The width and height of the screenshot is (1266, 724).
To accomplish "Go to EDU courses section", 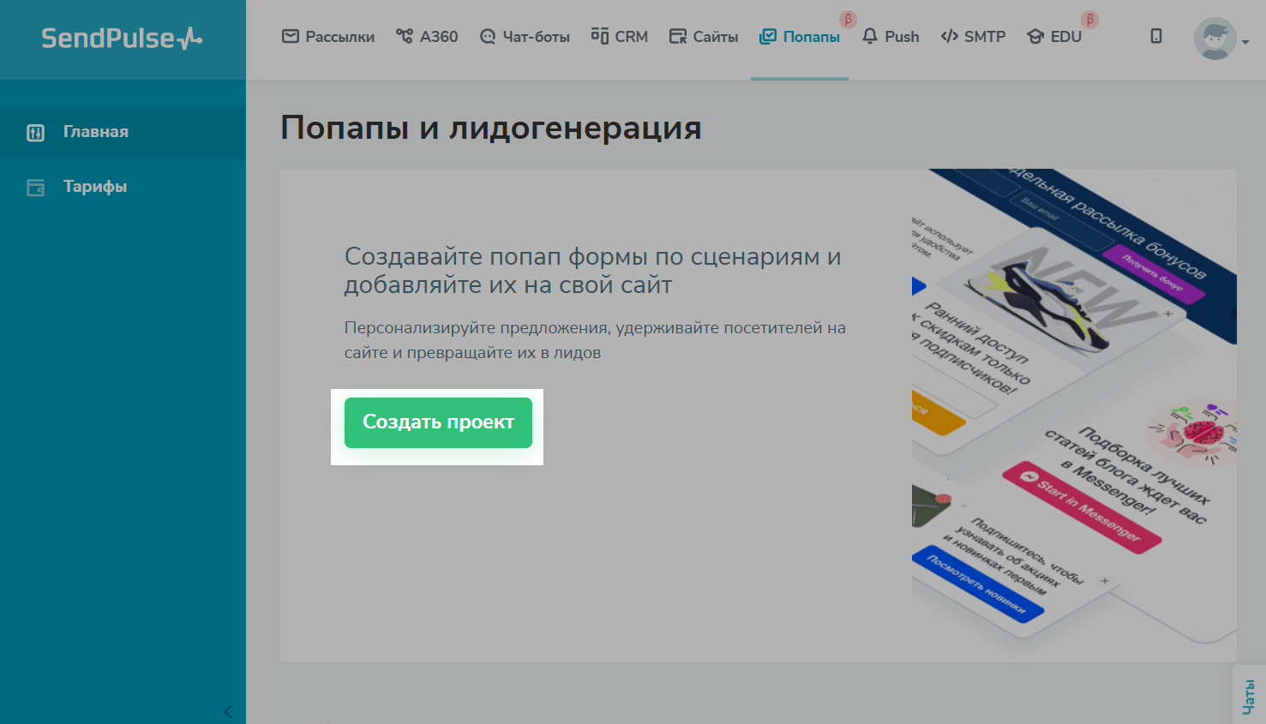I will coord(1054,37).
